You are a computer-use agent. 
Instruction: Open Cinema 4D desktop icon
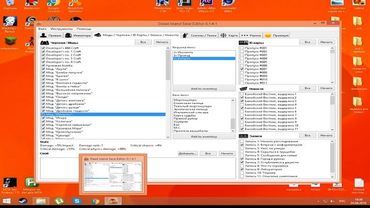click(x=228, y=6)
